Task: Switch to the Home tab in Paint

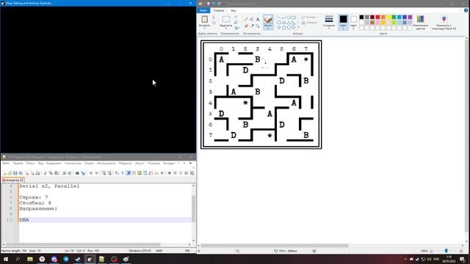Action: coord(219,10)
